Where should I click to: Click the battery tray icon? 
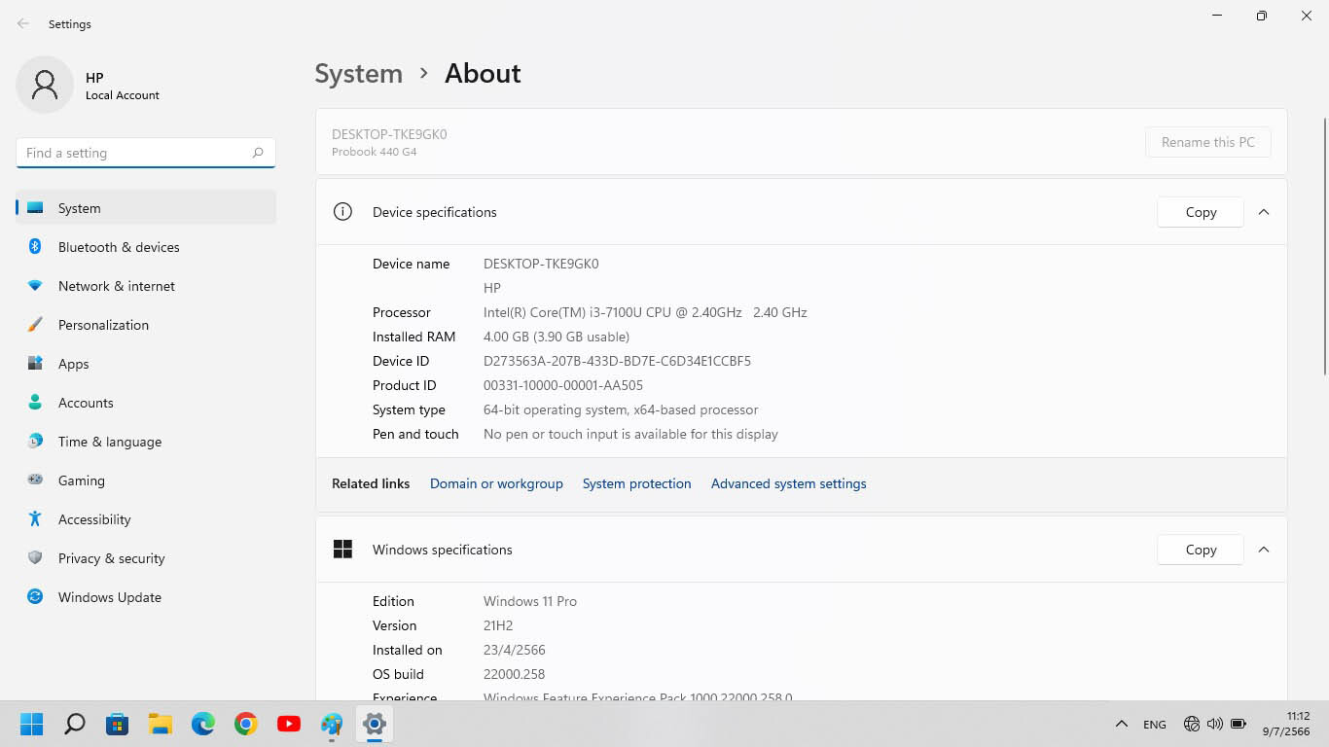coord(1239,724)
